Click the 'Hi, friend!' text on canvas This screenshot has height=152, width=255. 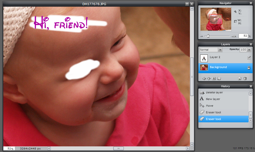[x=61, y=23]
